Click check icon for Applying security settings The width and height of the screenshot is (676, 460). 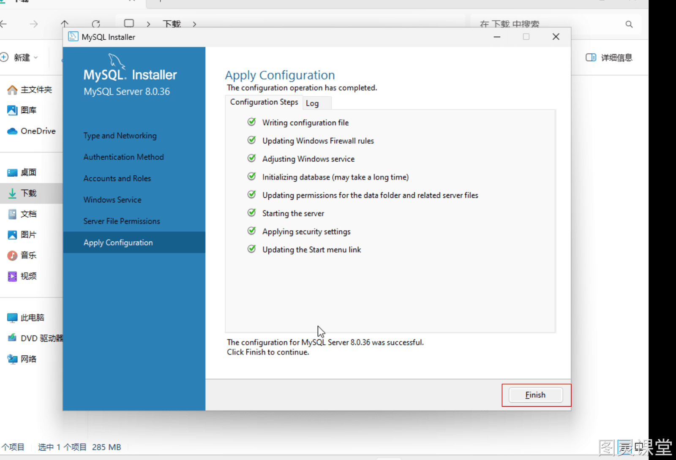(251, 231)
